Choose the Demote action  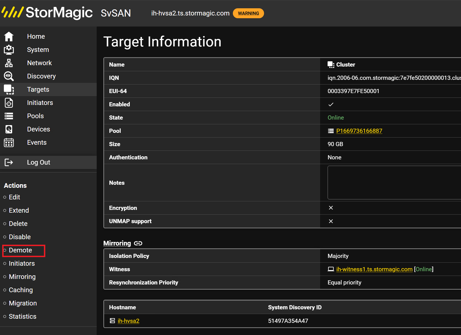20,250
